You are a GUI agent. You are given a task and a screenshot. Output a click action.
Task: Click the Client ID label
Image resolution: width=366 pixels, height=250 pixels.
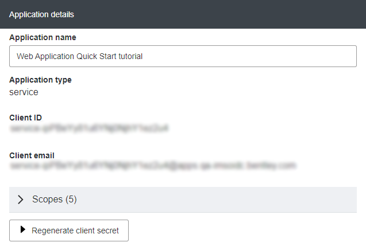25,118
